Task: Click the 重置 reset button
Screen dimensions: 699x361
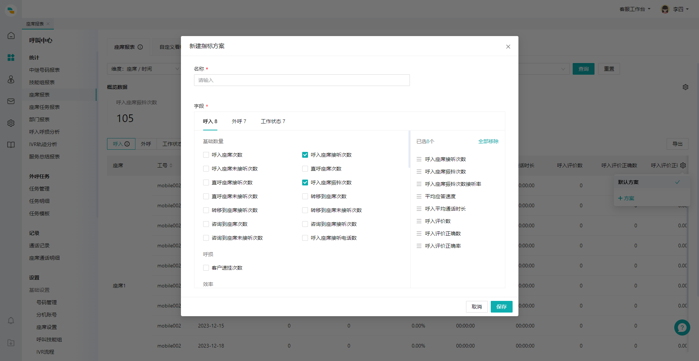Action: pos(609,69)
